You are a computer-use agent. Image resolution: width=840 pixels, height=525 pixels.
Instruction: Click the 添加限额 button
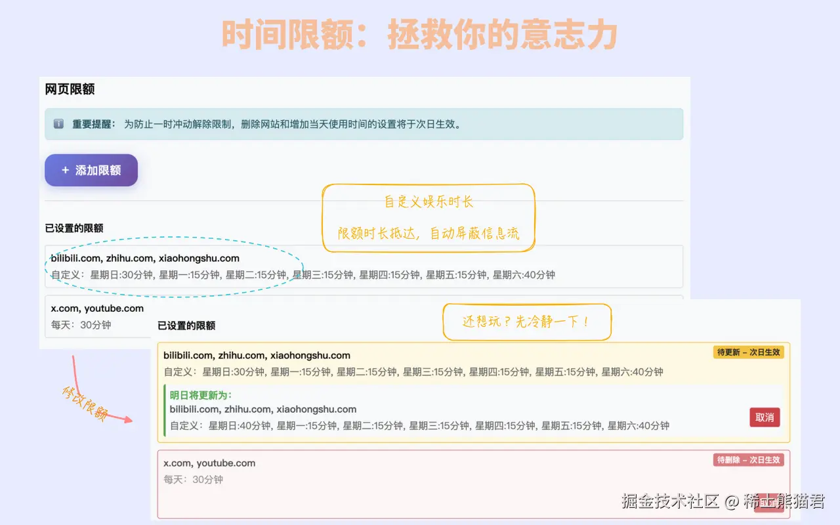tap(91, 171)
